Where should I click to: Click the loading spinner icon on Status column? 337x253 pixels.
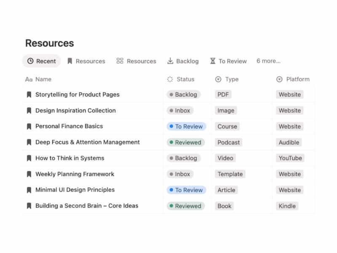pos(170,79)
